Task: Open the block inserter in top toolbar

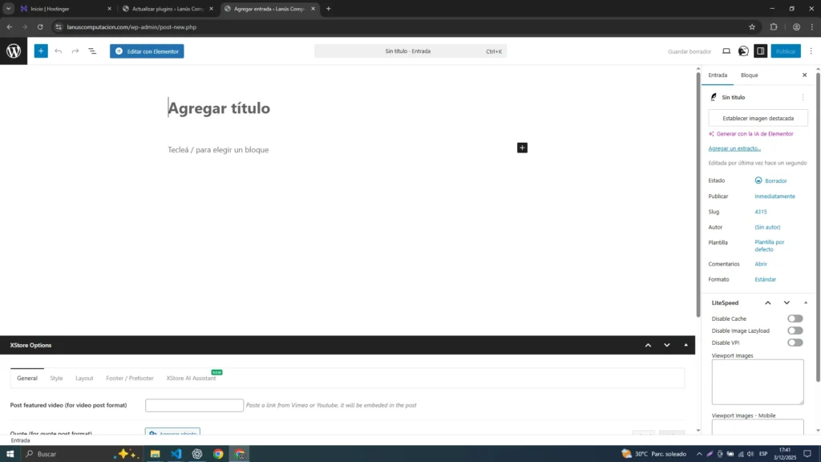Action: 41,51
